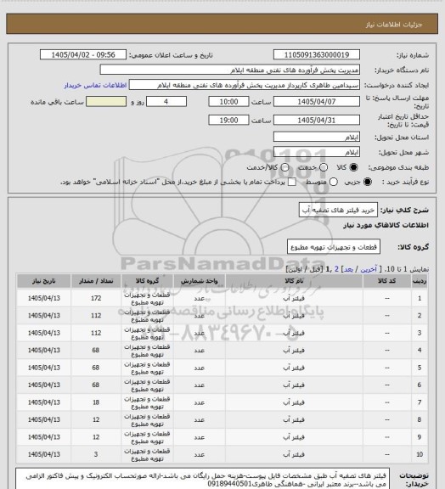Click the تاریخ نیاز column header
The image size is (445, 489).
43,281
